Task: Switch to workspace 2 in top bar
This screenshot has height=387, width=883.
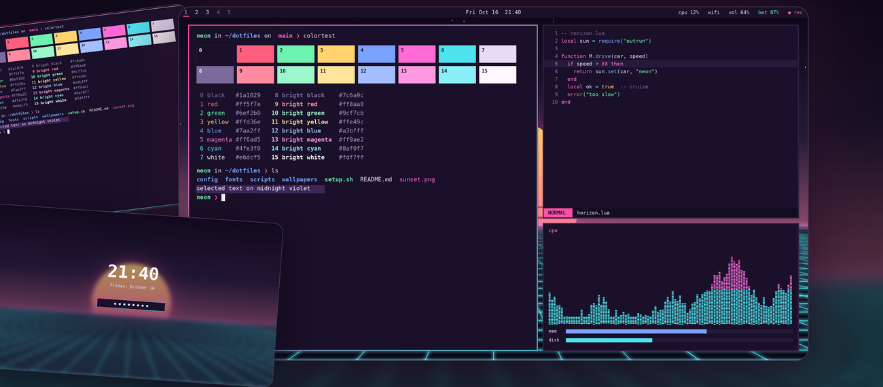Action: 197,12
